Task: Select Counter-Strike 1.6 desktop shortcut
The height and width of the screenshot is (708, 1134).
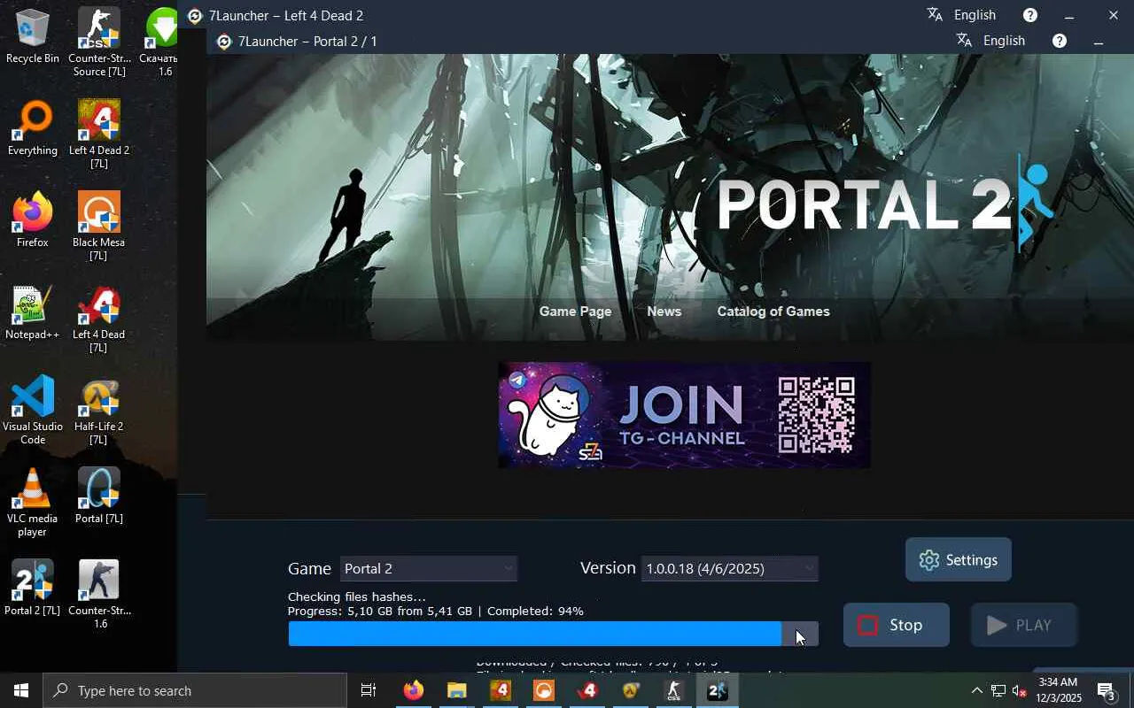Action: 99,595
